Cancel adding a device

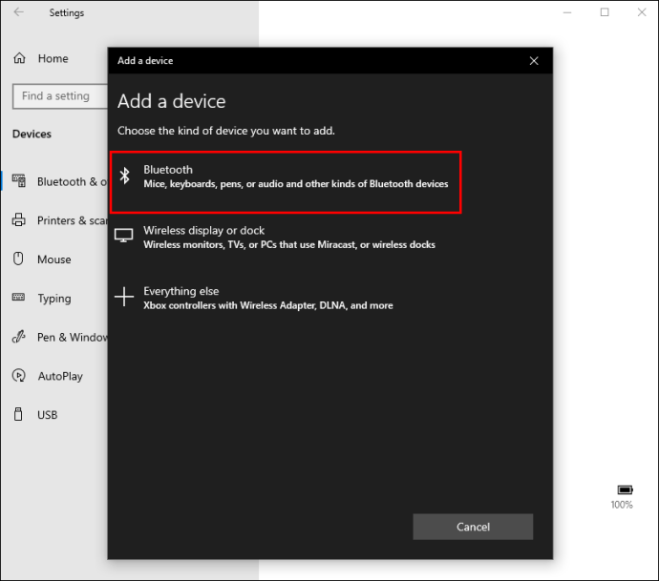tap(473, 527)
